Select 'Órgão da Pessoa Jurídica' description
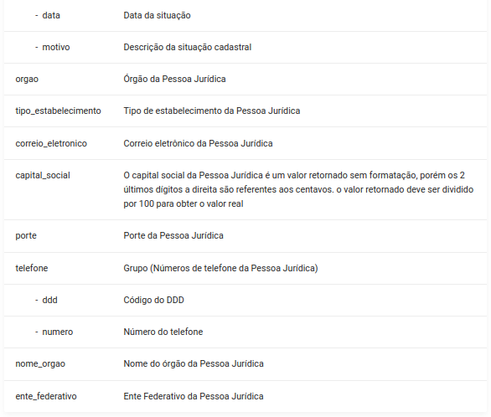The image size is (491, 417). (174, 80)
